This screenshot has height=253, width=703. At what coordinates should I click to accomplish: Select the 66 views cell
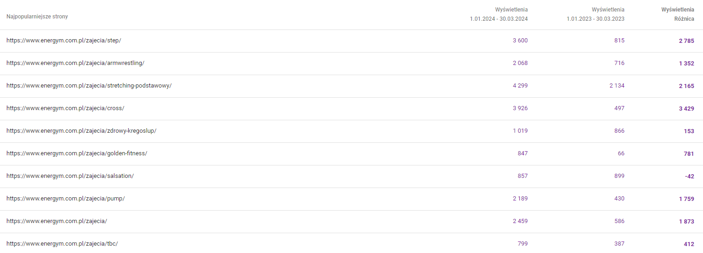(x=620, y=153)
